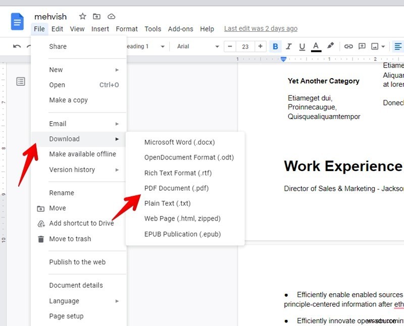Open Page setup

(79, 316)
